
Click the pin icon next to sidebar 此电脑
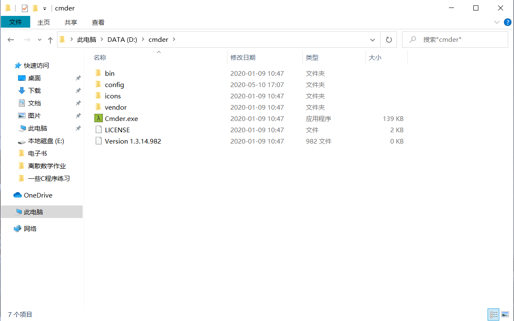pyautogui.click(x=78, y=128)
